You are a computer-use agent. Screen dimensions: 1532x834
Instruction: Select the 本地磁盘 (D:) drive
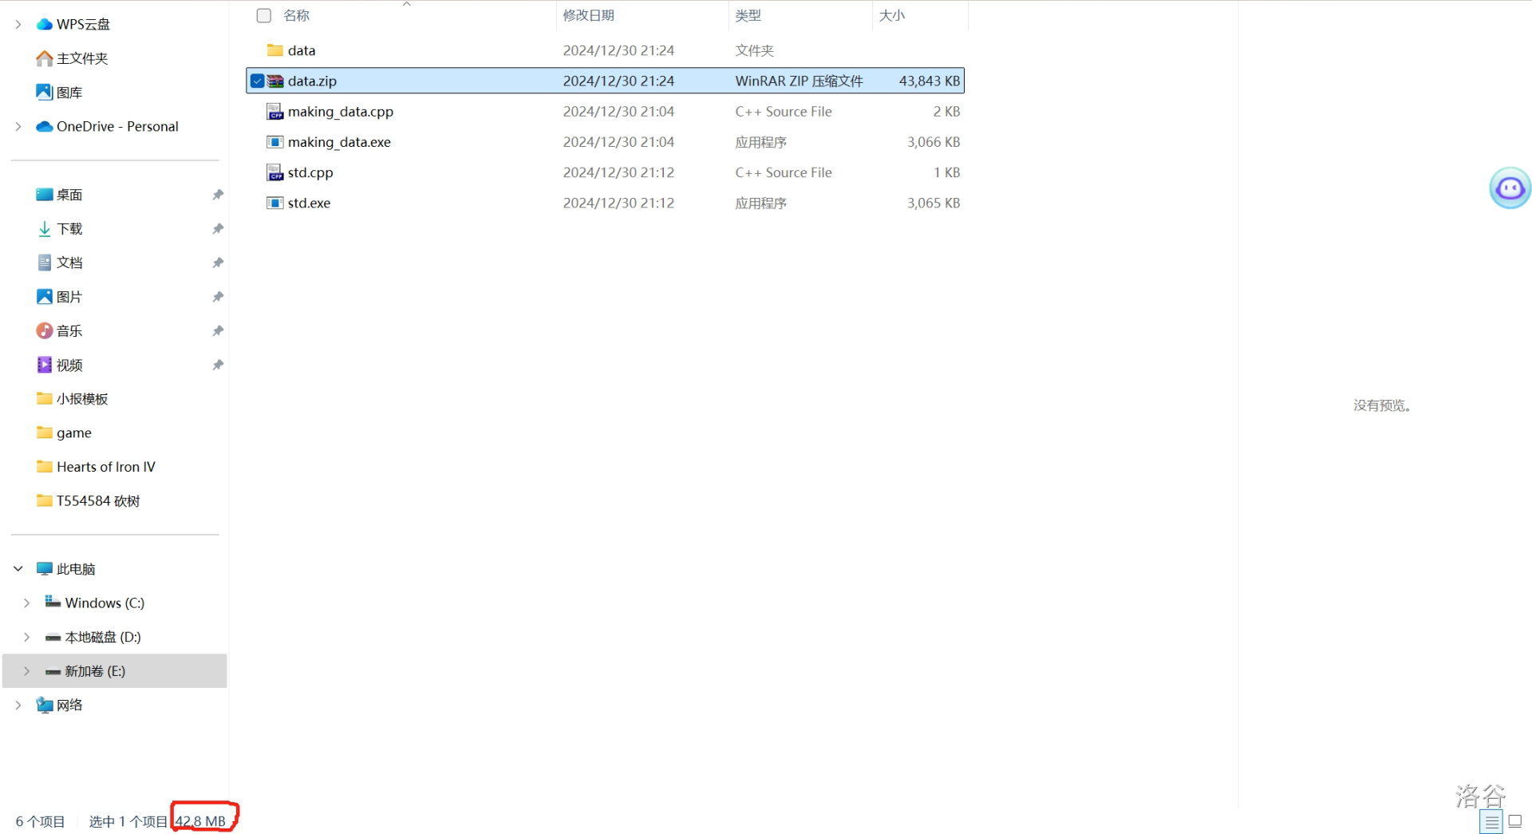coord(102,637)
